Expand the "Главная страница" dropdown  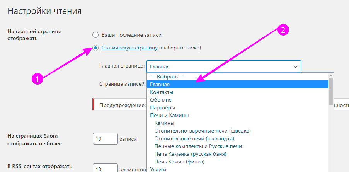(223, 67)
